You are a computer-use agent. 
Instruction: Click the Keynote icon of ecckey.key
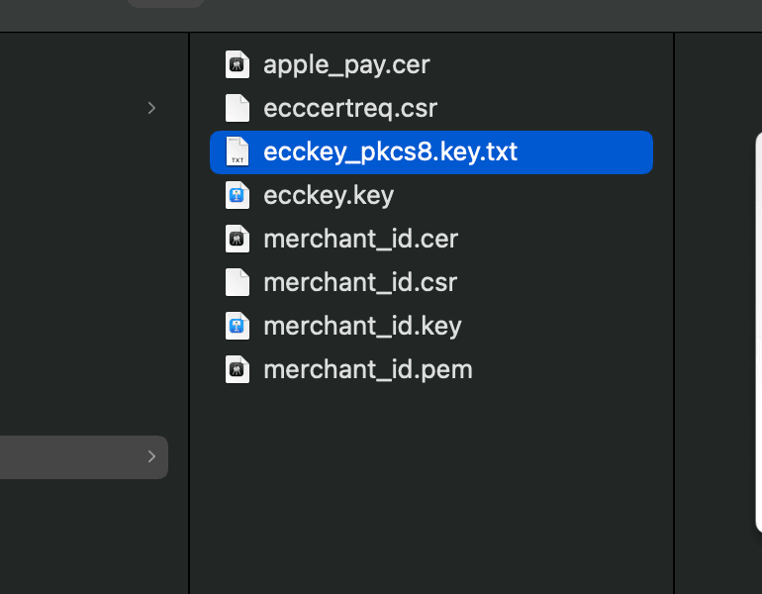(238, 195)
